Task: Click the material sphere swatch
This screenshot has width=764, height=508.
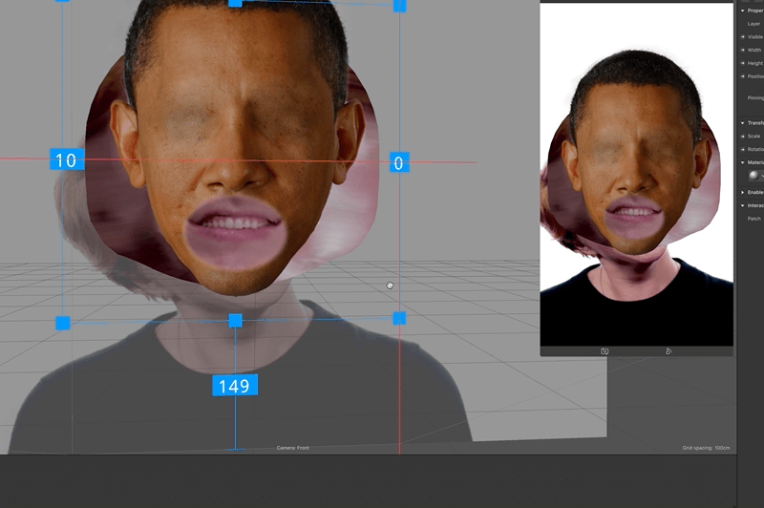Action: click(x=753, y=176)
